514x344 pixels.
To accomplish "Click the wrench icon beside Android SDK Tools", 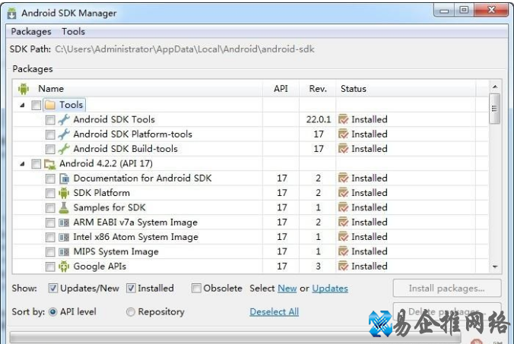I will 64,119.
